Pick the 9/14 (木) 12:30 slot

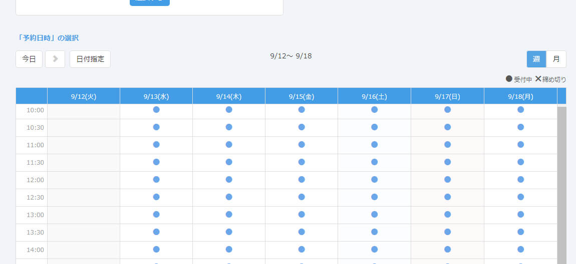[229, 197]
